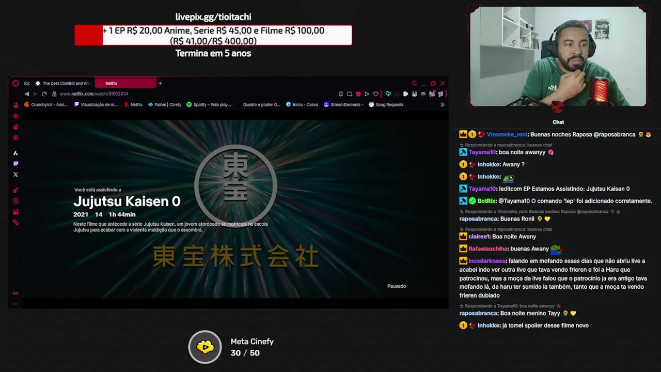The image size is (661, 372).
Task: Click raposabranca in 'Buenas Ronii' message
Action: tap(478, 219)
